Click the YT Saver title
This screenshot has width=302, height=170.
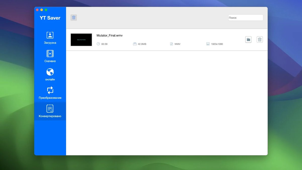point(50,18)
